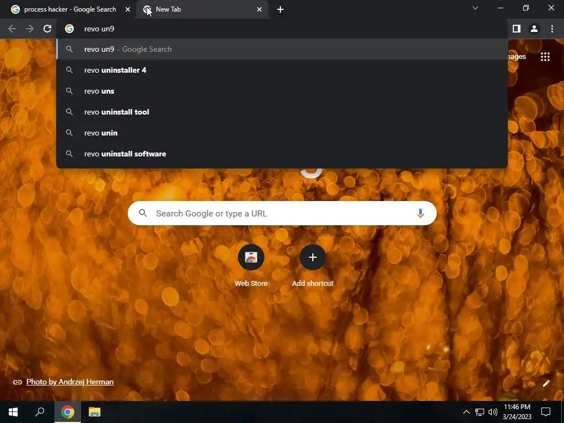Select the New Tab tab

202,9
